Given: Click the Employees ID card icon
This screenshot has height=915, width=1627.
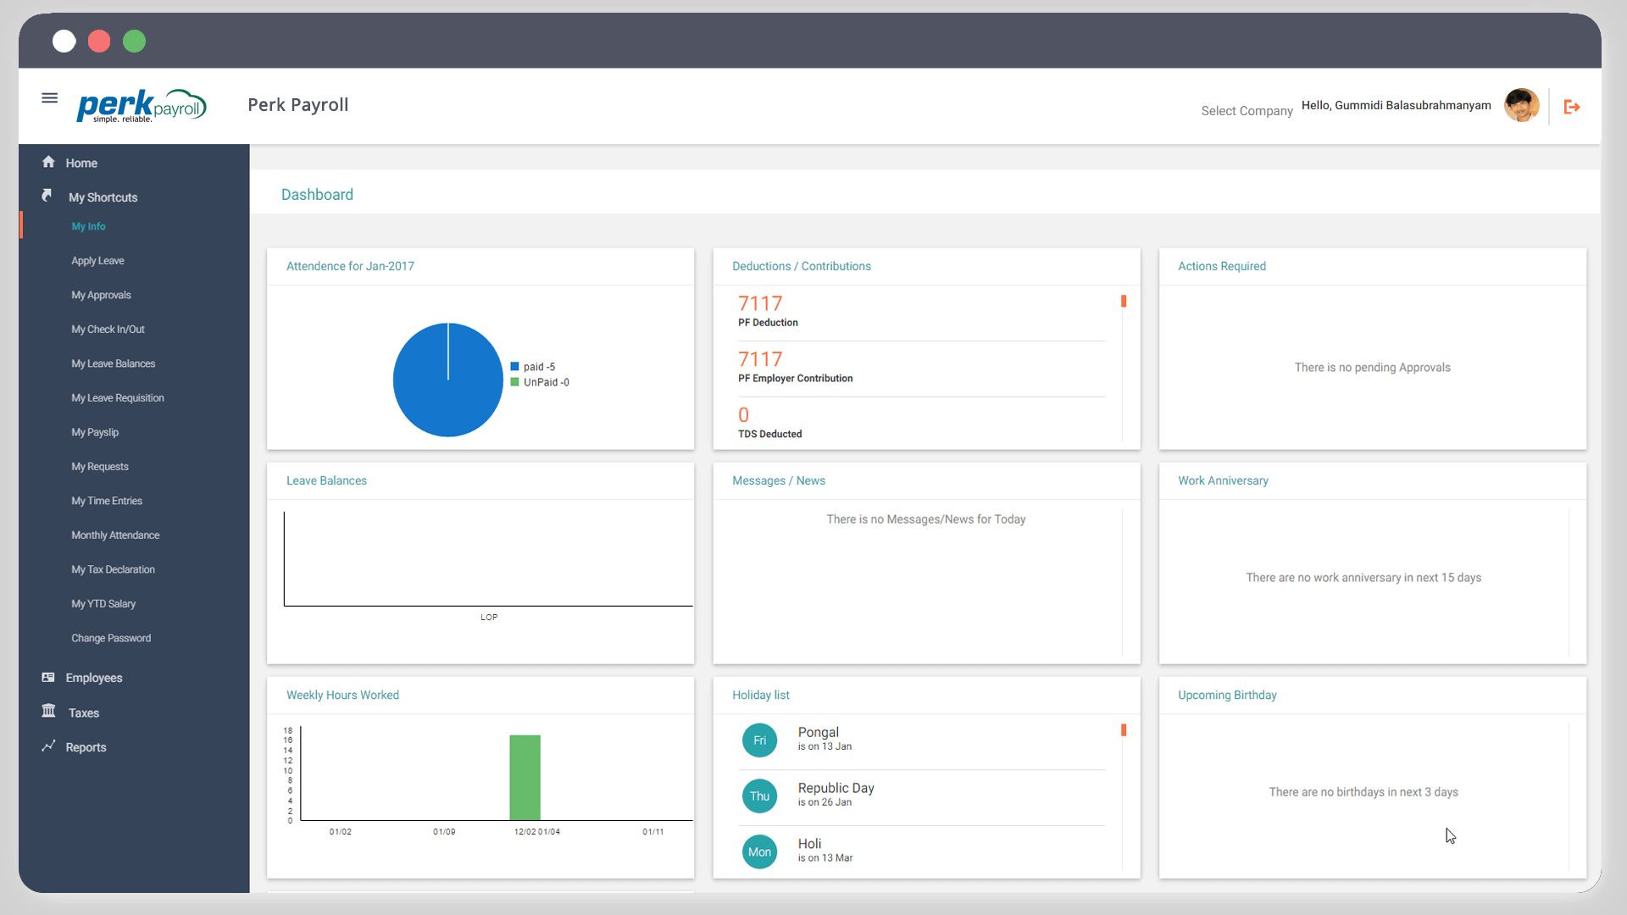Looking at the screenshot, I should [x=48, y=678].
